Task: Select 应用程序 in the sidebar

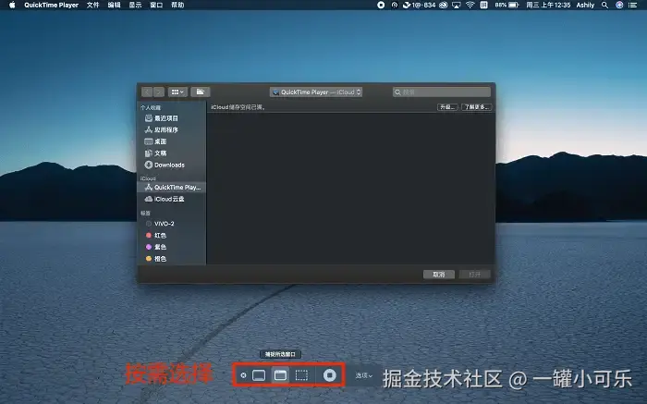Action: (171, 129)
